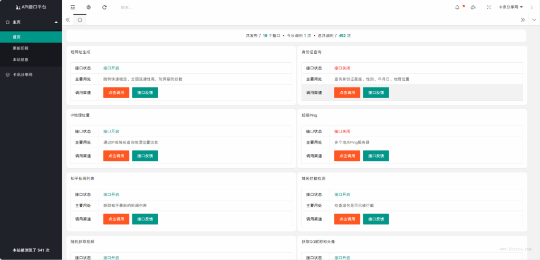The image size is (540, 260).
Task: Click the API接口平台 logo
Action: coord(31,7)
